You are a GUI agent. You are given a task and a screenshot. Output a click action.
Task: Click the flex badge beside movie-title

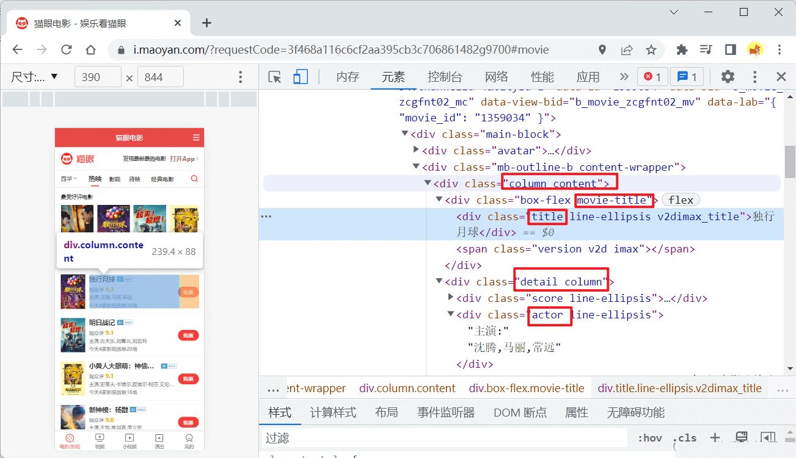point(681,200)
